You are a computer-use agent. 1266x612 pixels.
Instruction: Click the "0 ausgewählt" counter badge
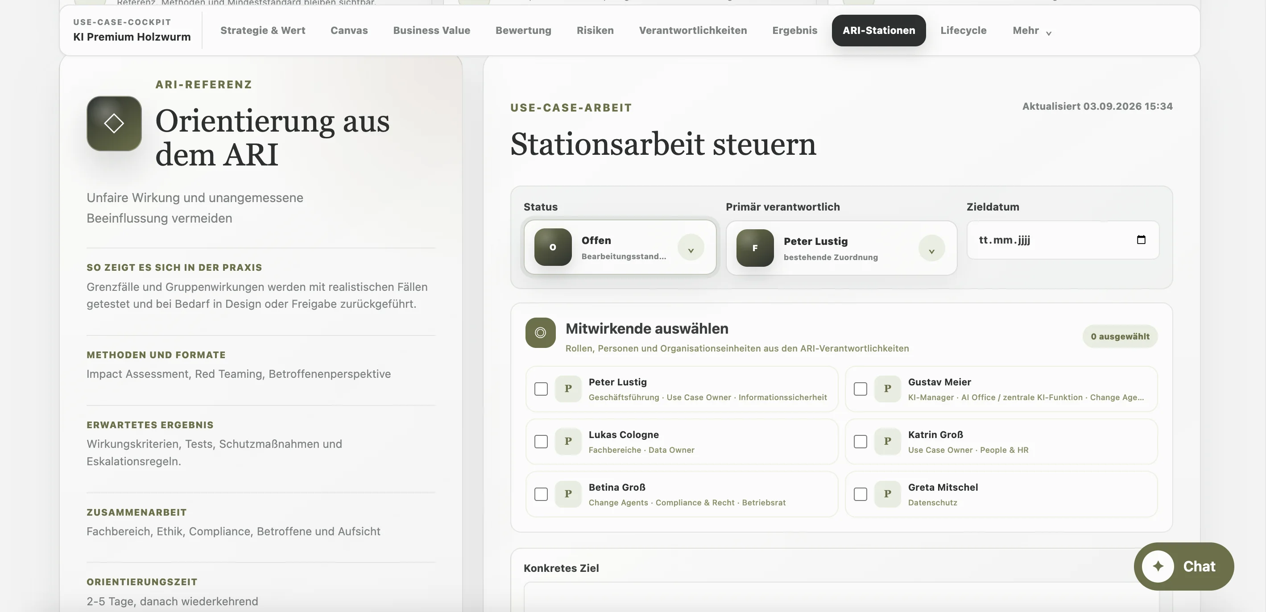(x=1120, y=337)
